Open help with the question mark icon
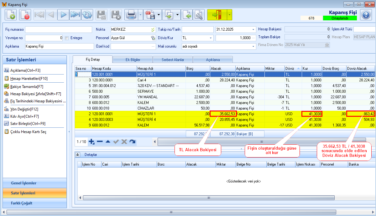 365,15
